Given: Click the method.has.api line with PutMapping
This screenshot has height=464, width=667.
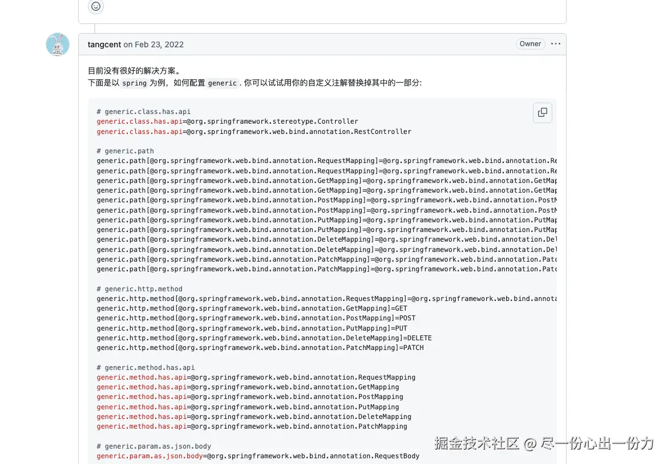Looking at the screenshot, I should (x=248, y=407).
